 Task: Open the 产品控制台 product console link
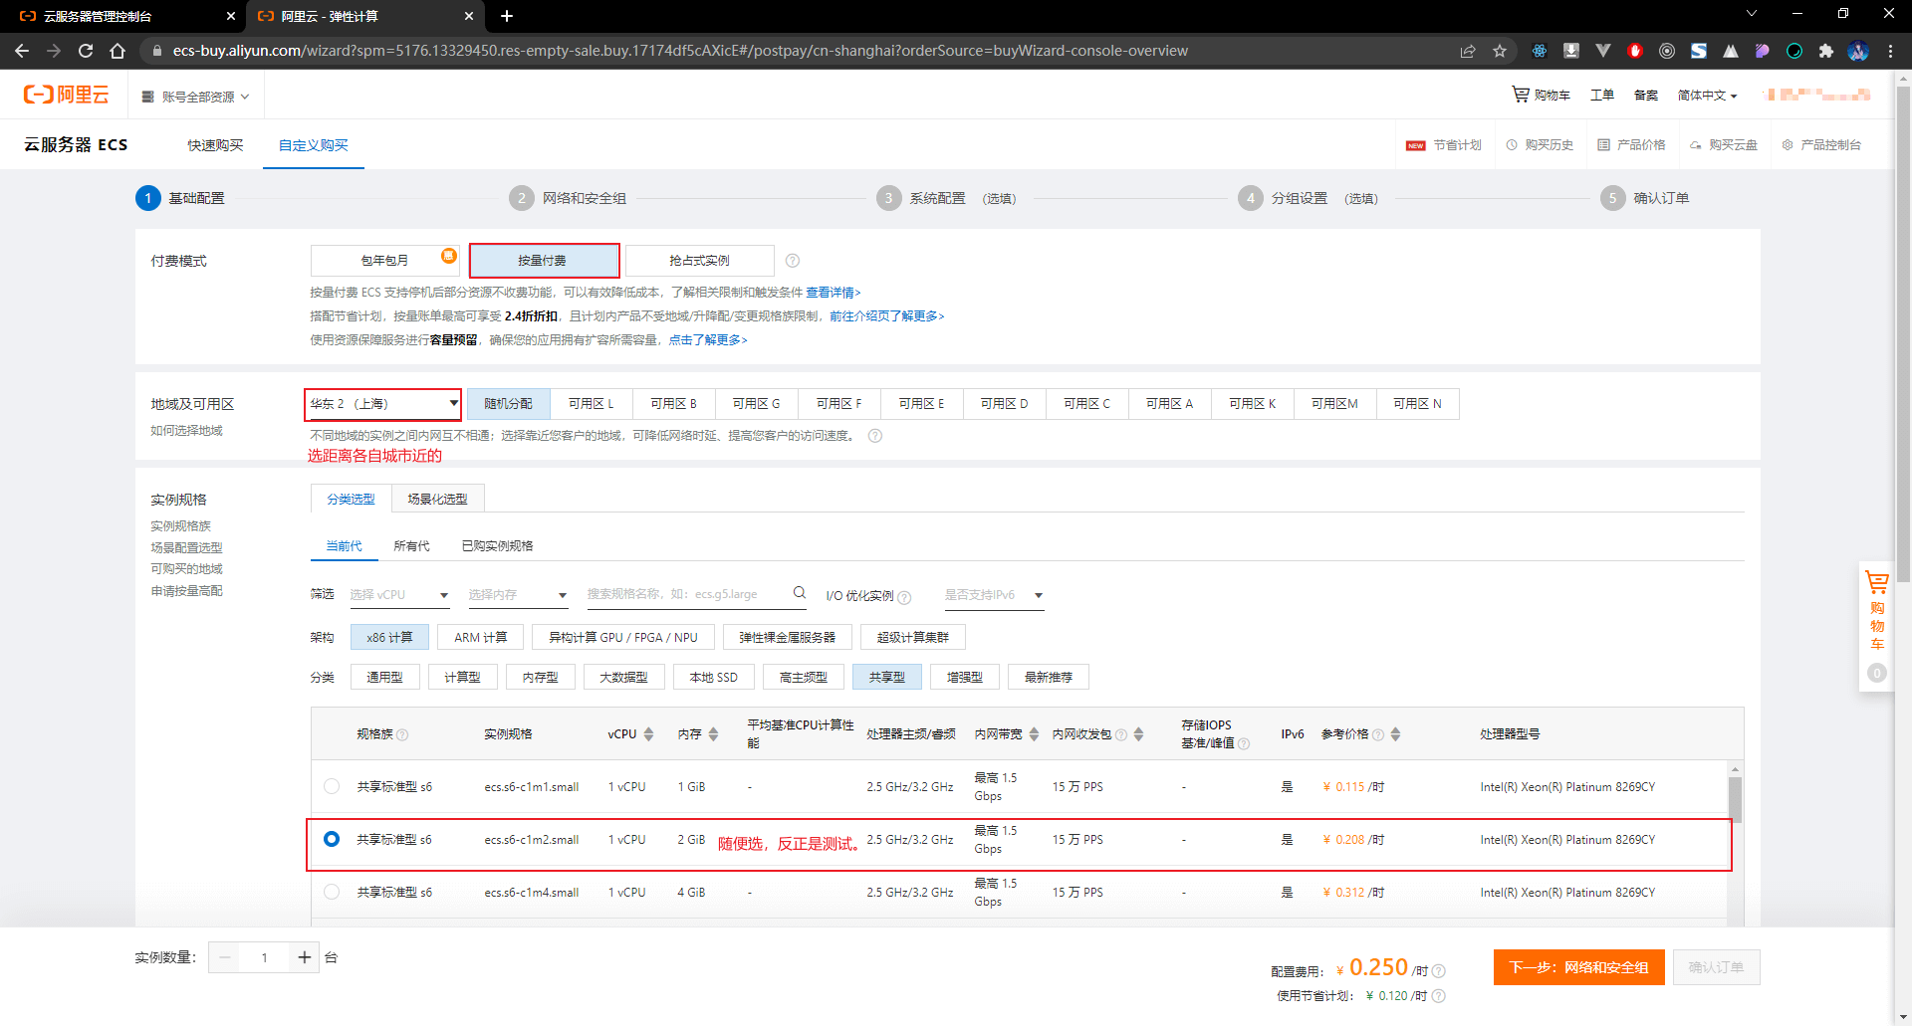click(x=1821, y=145)
